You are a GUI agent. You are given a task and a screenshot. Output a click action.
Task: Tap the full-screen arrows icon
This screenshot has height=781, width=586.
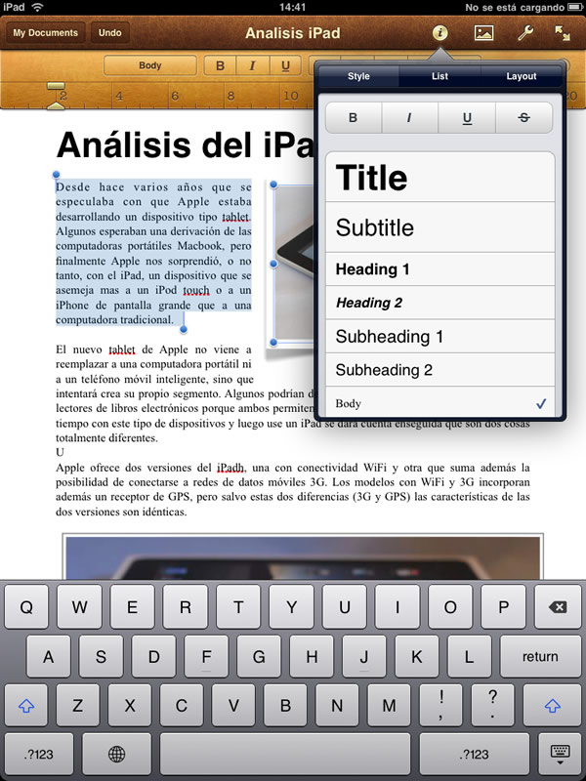(x=563, y=33)
